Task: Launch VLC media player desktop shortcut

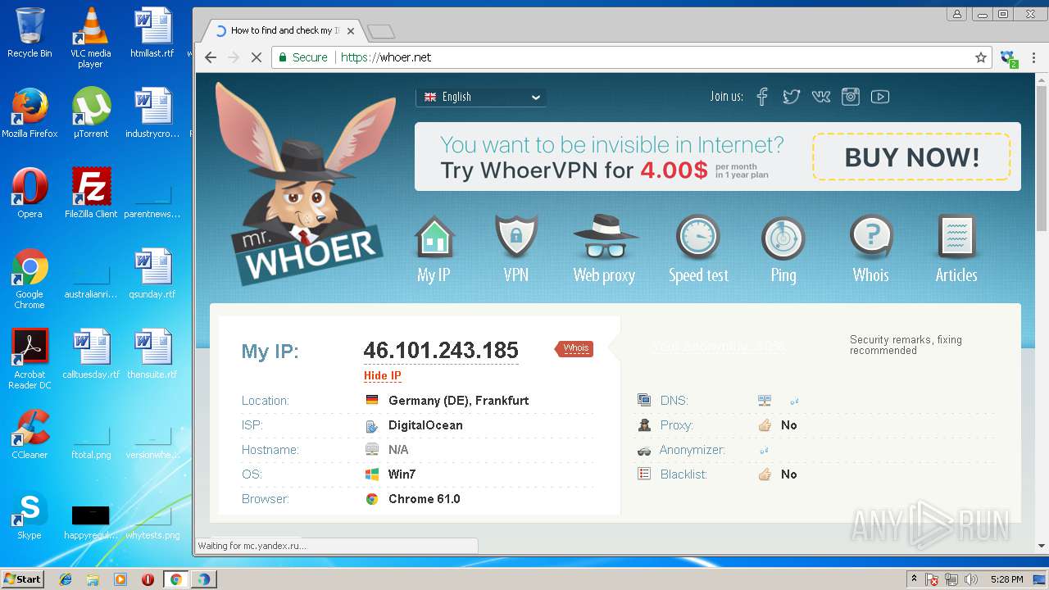Action: coord(90,37)
